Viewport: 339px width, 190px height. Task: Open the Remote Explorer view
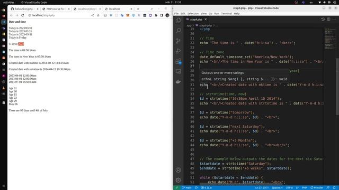point(179,71)
